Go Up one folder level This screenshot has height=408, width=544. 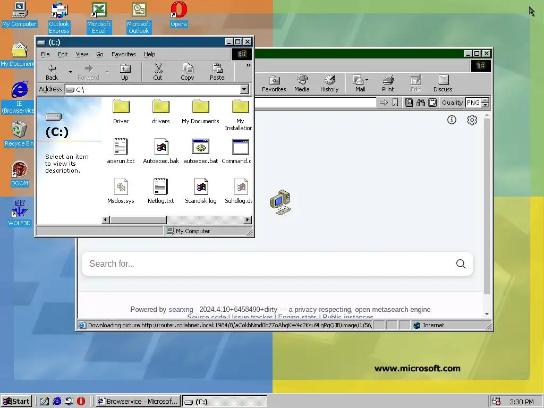(x=125, y=72)
